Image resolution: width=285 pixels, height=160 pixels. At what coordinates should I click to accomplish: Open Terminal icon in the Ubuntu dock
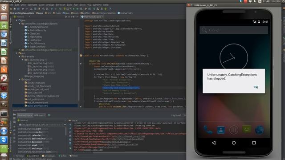point(4,114)
